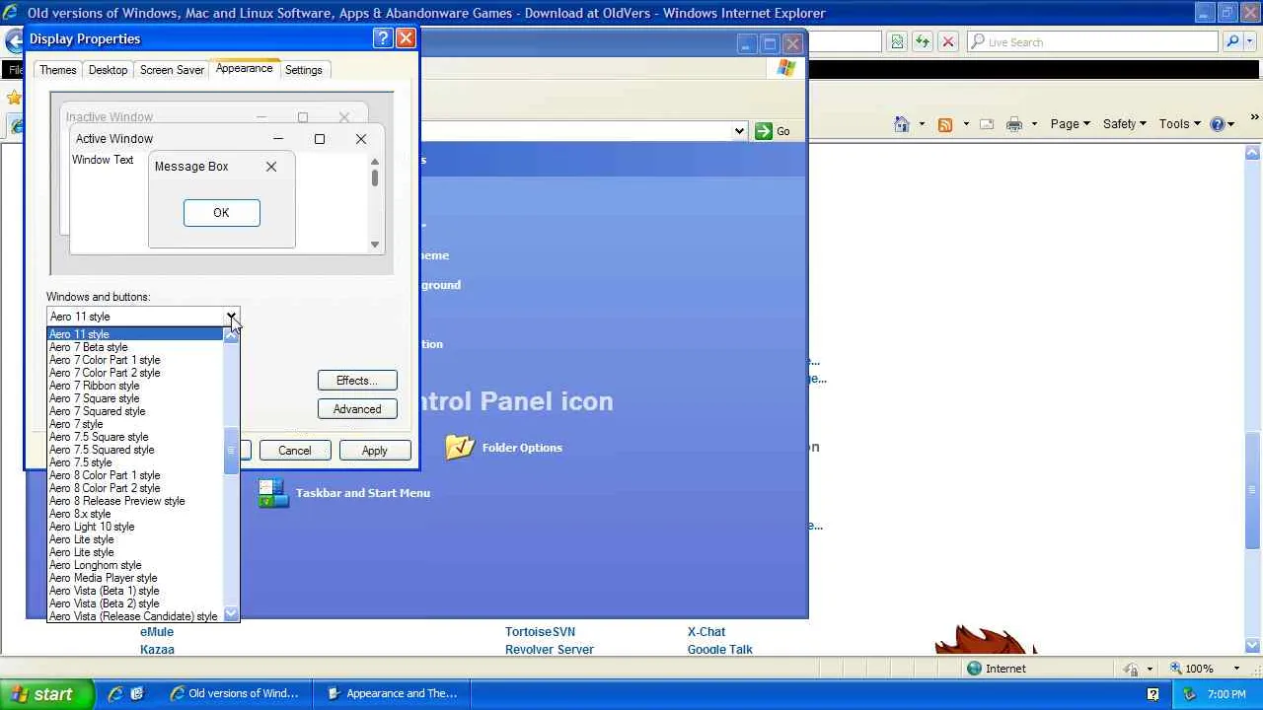Open the RSS feeds dropdown arrow

[965, 124]
